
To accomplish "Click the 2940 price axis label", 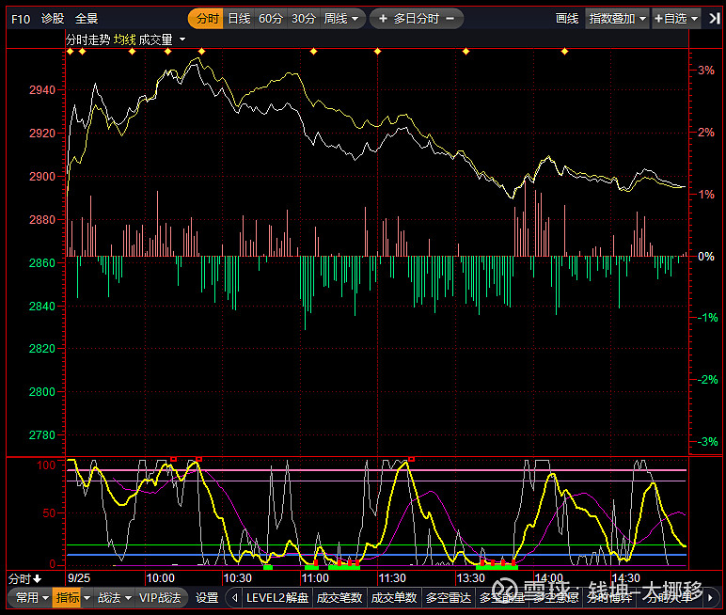I will [42, 90].
